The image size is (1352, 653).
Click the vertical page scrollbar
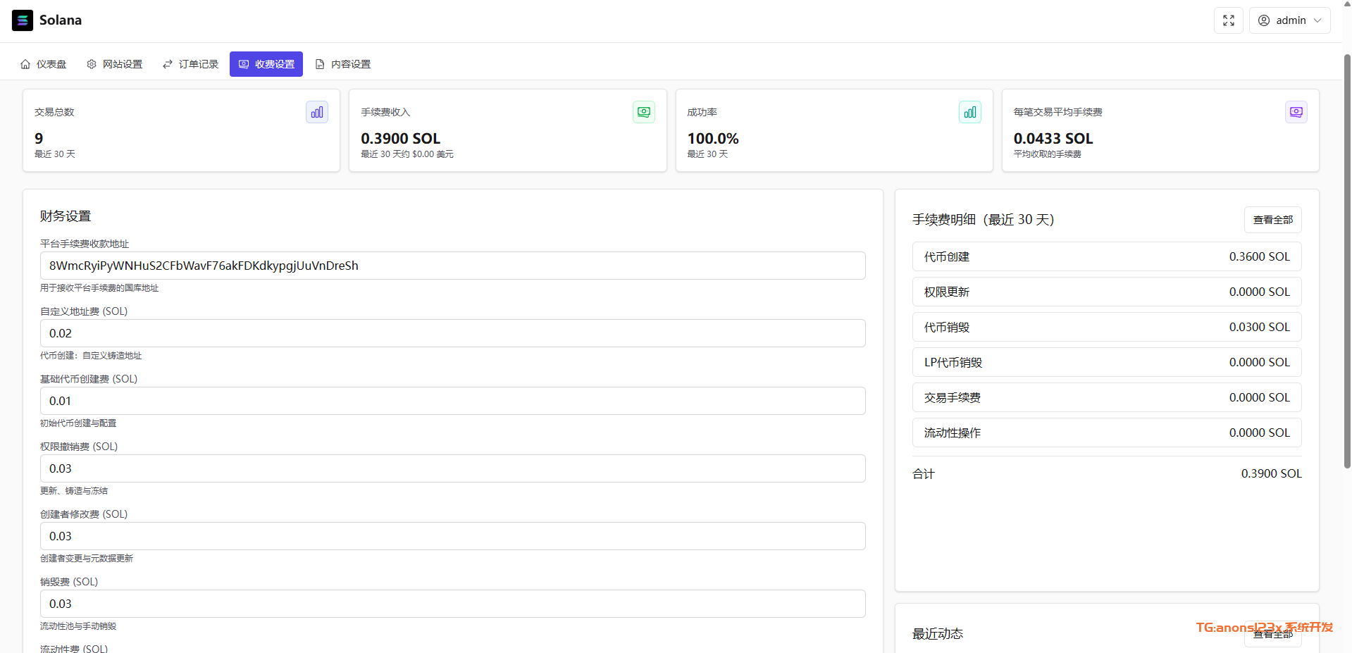point(1346,261)
